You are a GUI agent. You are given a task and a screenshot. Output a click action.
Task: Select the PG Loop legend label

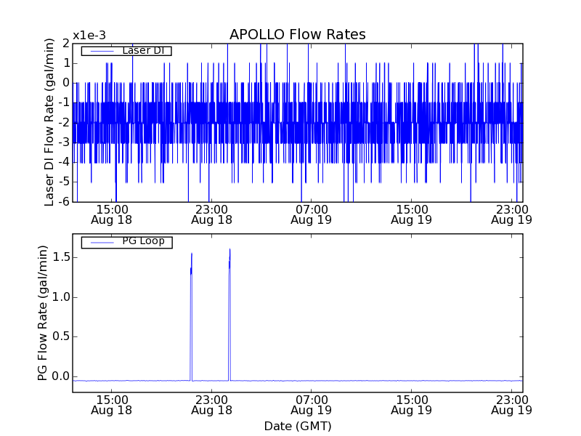[143, 241]
